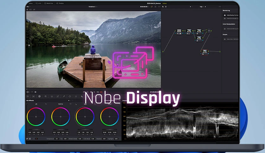Image resolution: width=265 pixels, height=153 pixels.
Task: Click the NobeOmniScope Connect plugin entry
Action: click(x=231, y=18)
